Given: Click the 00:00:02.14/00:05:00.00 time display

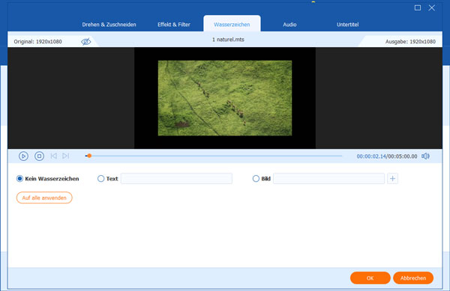Looking at the screenshot, I should pyautogui.click(x=387, y=156).
